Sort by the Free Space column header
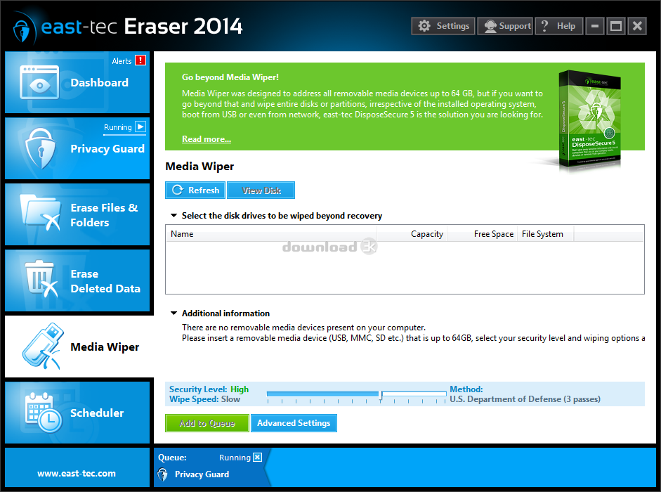661x492 pixels. [x=483, y=234]
